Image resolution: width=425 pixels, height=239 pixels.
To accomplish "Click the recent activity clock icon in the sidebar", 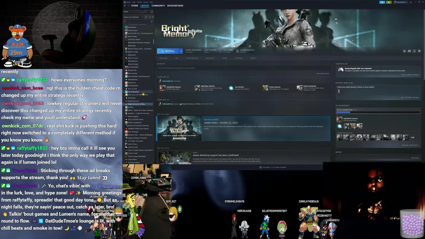I will click(150, 17).
